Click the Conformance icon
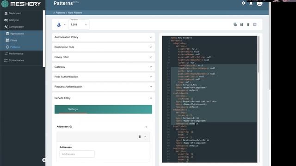Image resolution: width=296 pixels, height=166 pixels. (6, 60)
